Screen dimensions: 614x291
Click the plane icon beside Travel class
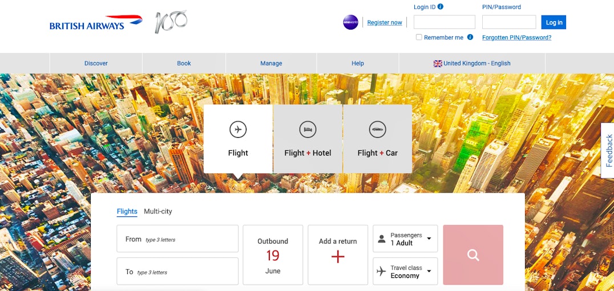[x=381, y=272]
